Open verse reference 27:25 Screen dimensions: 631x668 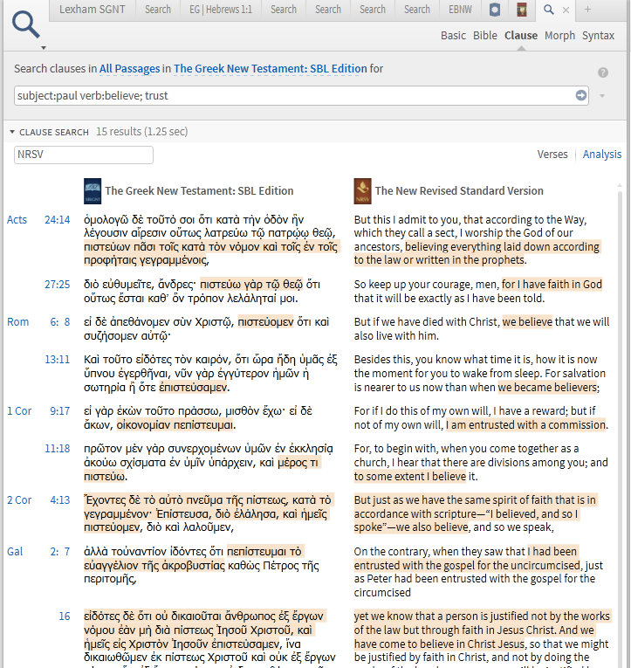tap(57, 285)
